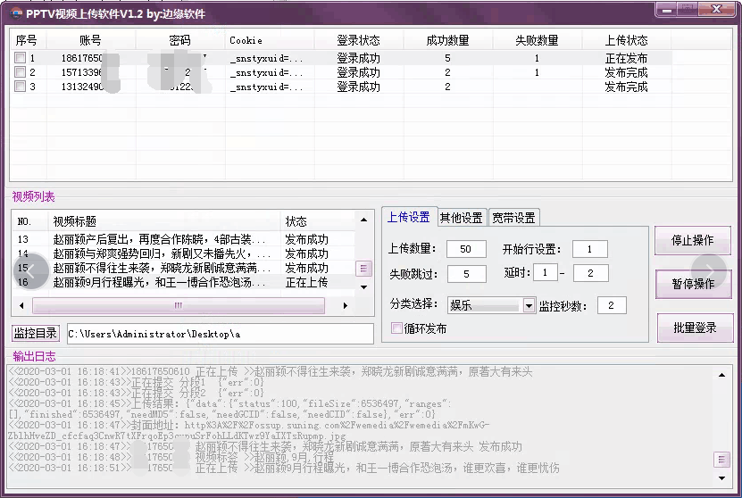Image resolution: width=742 pixels, height=498 pixels.
Task: Maximize the PPTV upload window
Action: [x=688, y=10]
